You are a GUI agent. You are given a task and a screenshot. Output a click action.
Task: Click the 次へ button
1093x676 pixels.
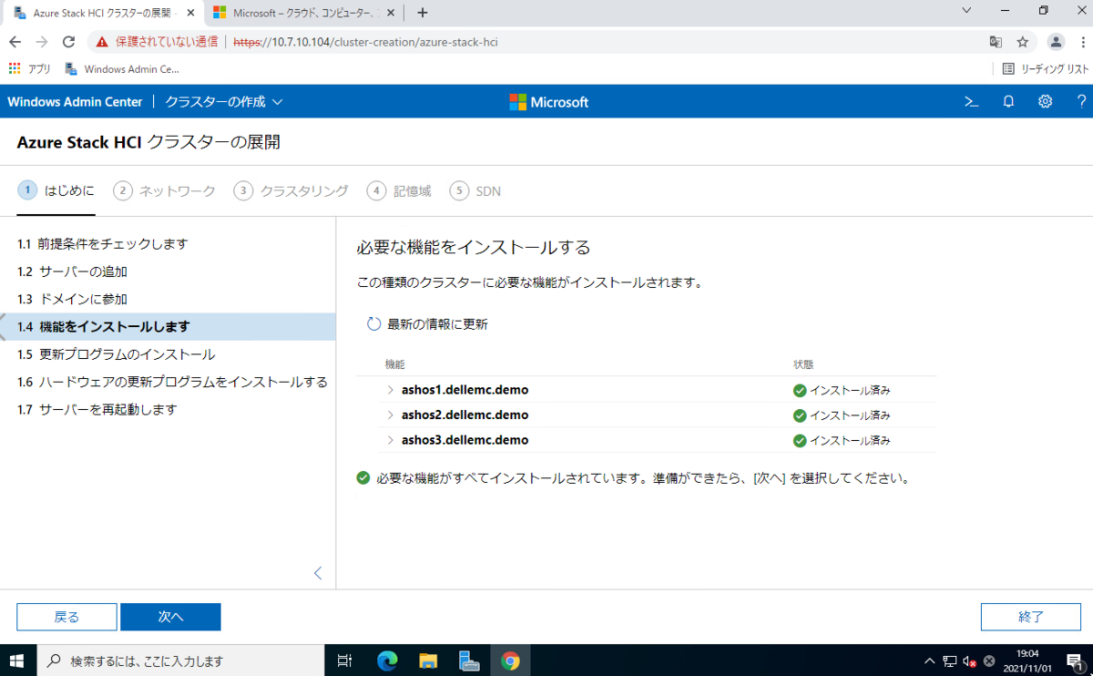pyautogui.click(x=170, y=617)
